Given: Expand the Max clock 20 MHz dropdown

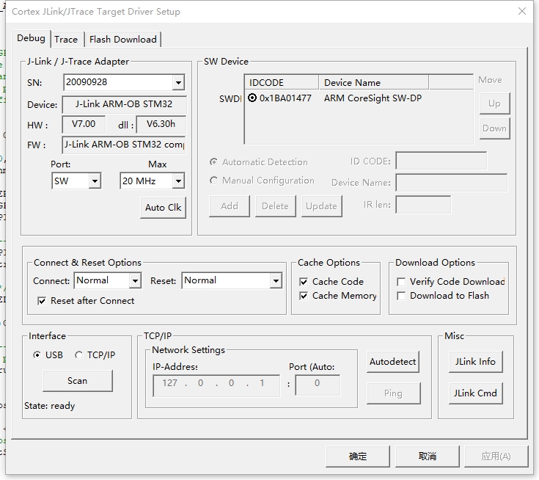Looking at the screenshot, I should click(x=178, y=181).
